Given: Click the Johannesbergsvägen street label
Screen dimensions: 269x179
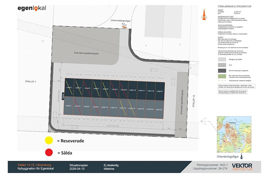Looking at the screenshot, I should click(120, 21).
